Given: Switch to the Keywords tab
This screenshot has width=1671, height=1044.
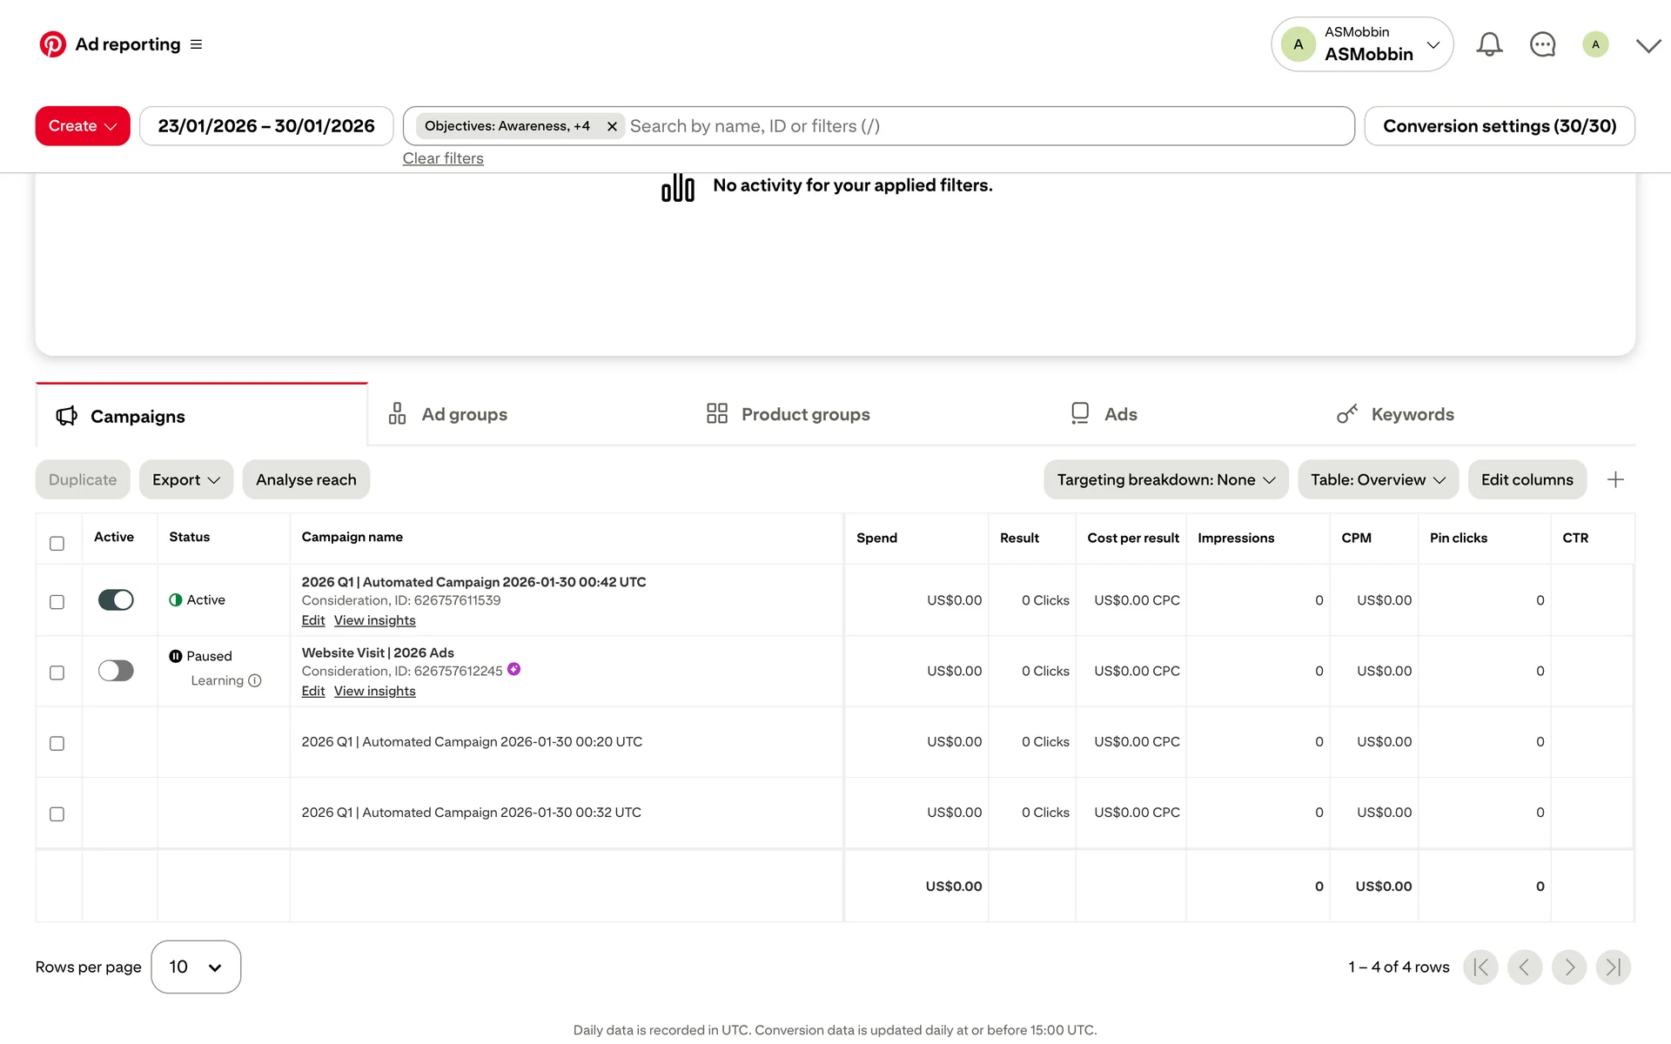Looking at the screenshot, I should click(x=1412, y=414).
